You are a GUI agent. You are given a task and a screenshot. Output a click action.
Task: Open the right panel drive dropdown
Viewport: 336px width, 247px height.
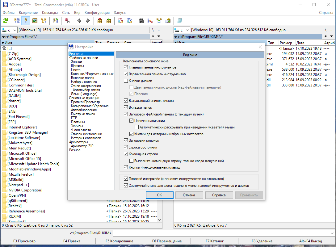pos(182,30)
